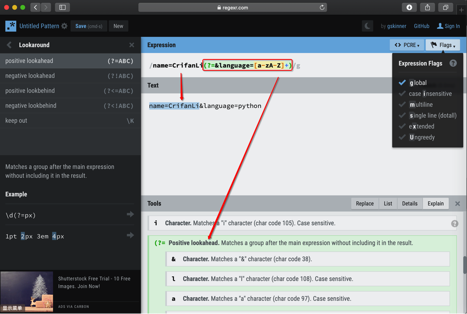Enable single line dotall flag

point(427,115)
